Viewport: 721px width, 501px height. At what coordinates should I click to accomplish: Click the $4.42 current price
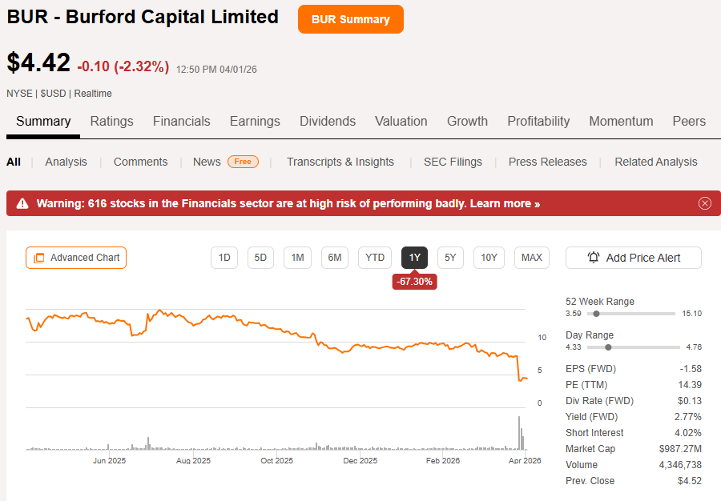38,62
